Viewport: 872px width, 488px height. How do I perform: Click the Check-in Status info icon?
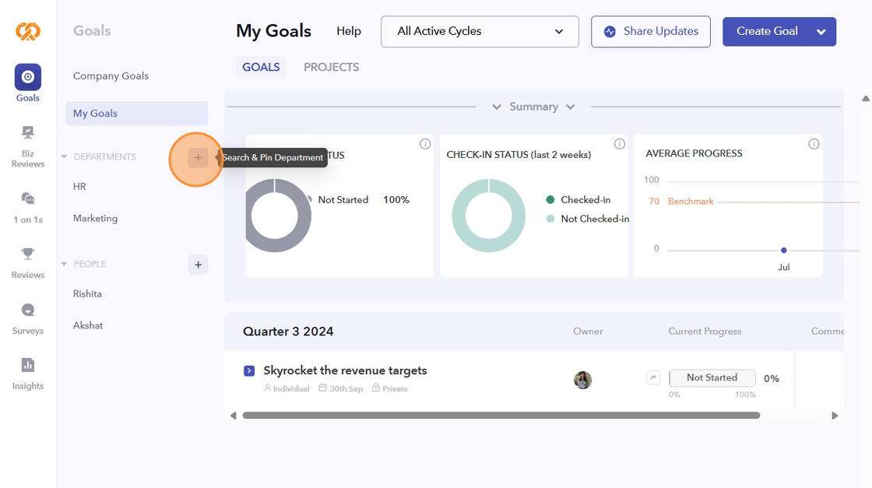(x=620, y=144)
